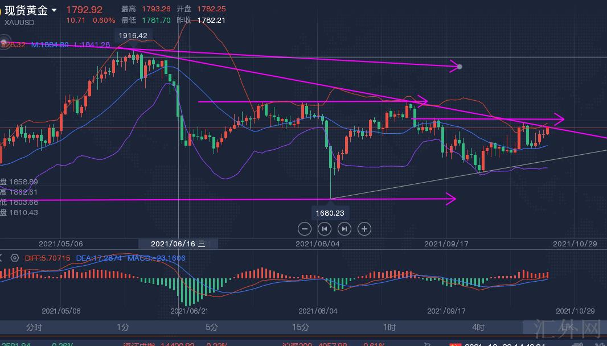Click the current price 1792.92
This screenshot has height=346, width=607.
point(84,10)
